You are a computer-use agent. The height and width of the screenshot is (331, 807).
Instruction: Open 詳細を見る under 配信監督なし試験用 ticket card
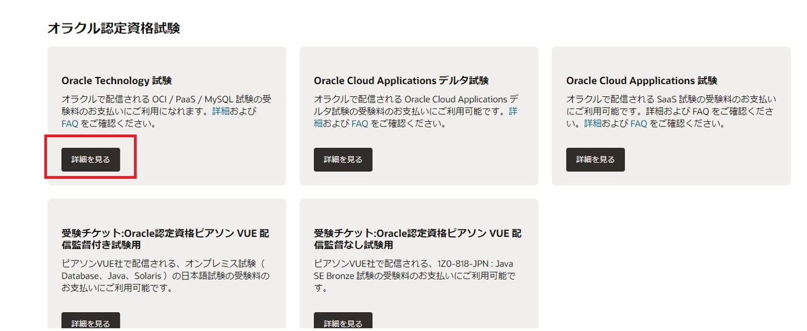[343, 322]
